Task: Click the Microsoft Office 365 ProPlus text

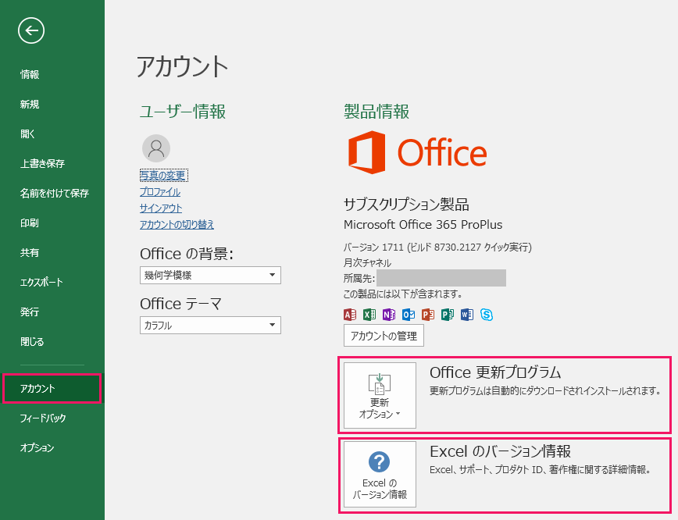Action: 423,225
